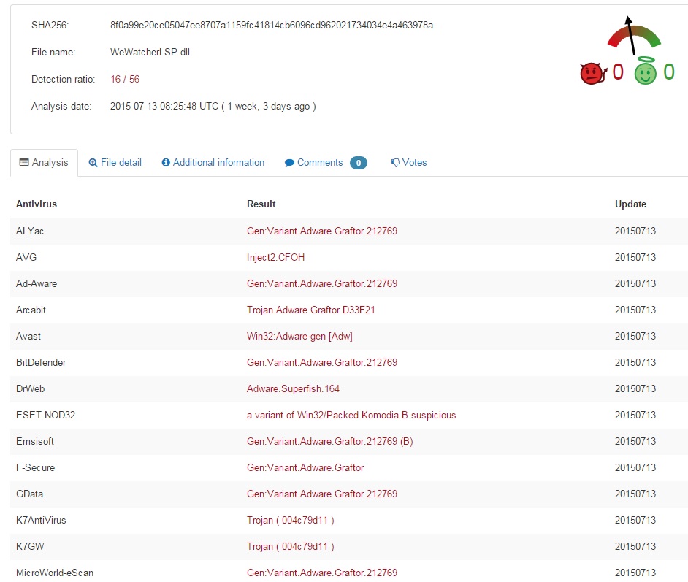Viewport: 688px width, 582px height.
Task: Click the Ad-Aware antivirus row name
Action: pyautogui.click(x=37, y=284)
